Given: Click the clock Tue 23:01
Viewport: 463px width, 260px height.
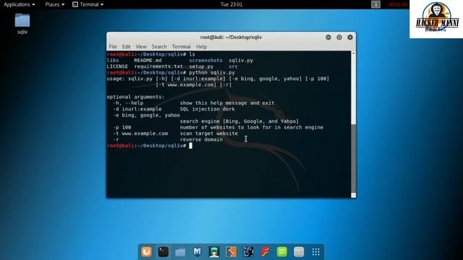Looking at the screenshot, I should click(x=231, y=4).
